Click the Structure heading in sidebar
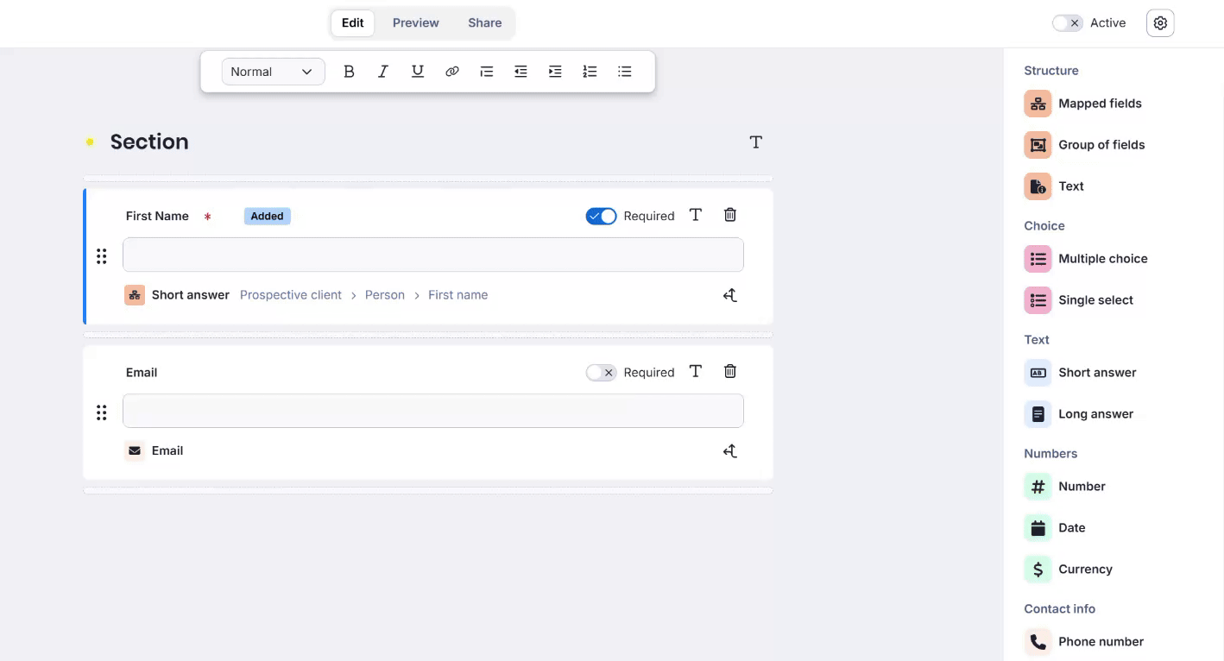The height and width of the screenshot is (661, 1224). click(1051, 71)
